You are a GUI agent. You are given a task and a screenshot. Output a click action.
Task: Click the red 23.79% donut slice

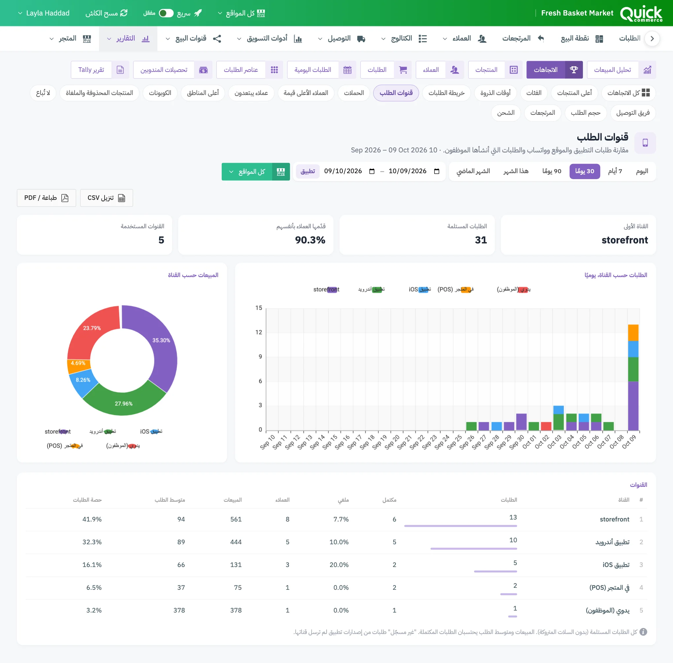pos(92,328)
